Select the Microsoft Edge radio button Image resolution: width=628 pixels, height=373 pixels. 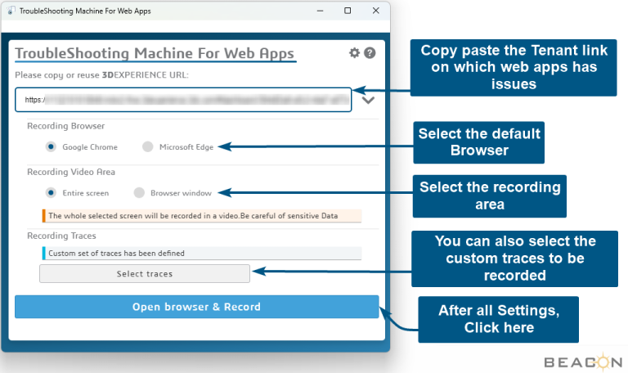pyautogui.click(x=148, y=146)
